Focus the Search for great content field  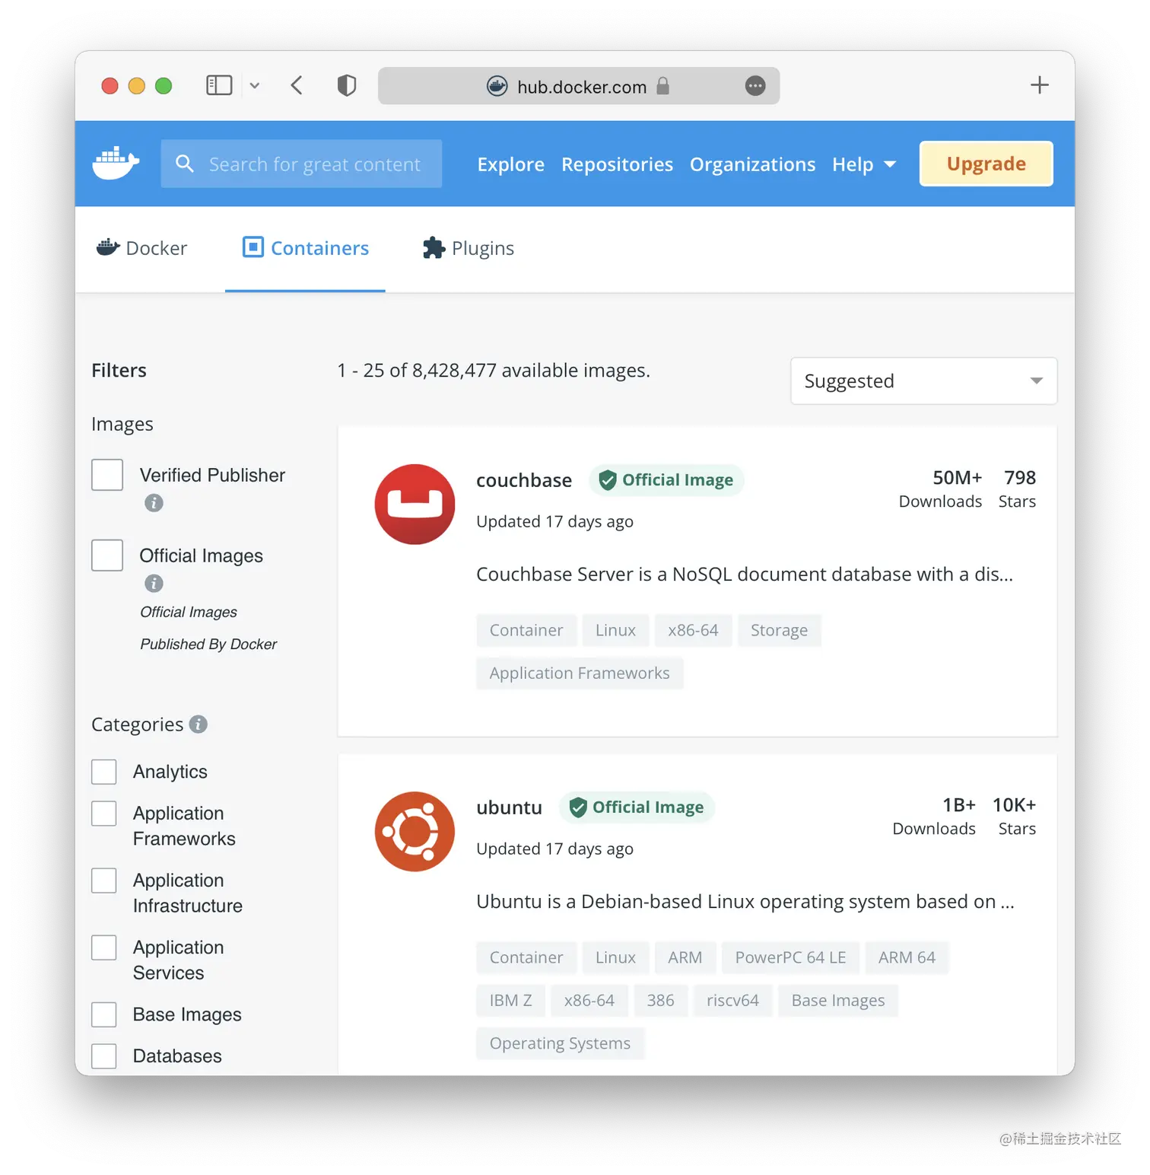click(x=301, y=164)
